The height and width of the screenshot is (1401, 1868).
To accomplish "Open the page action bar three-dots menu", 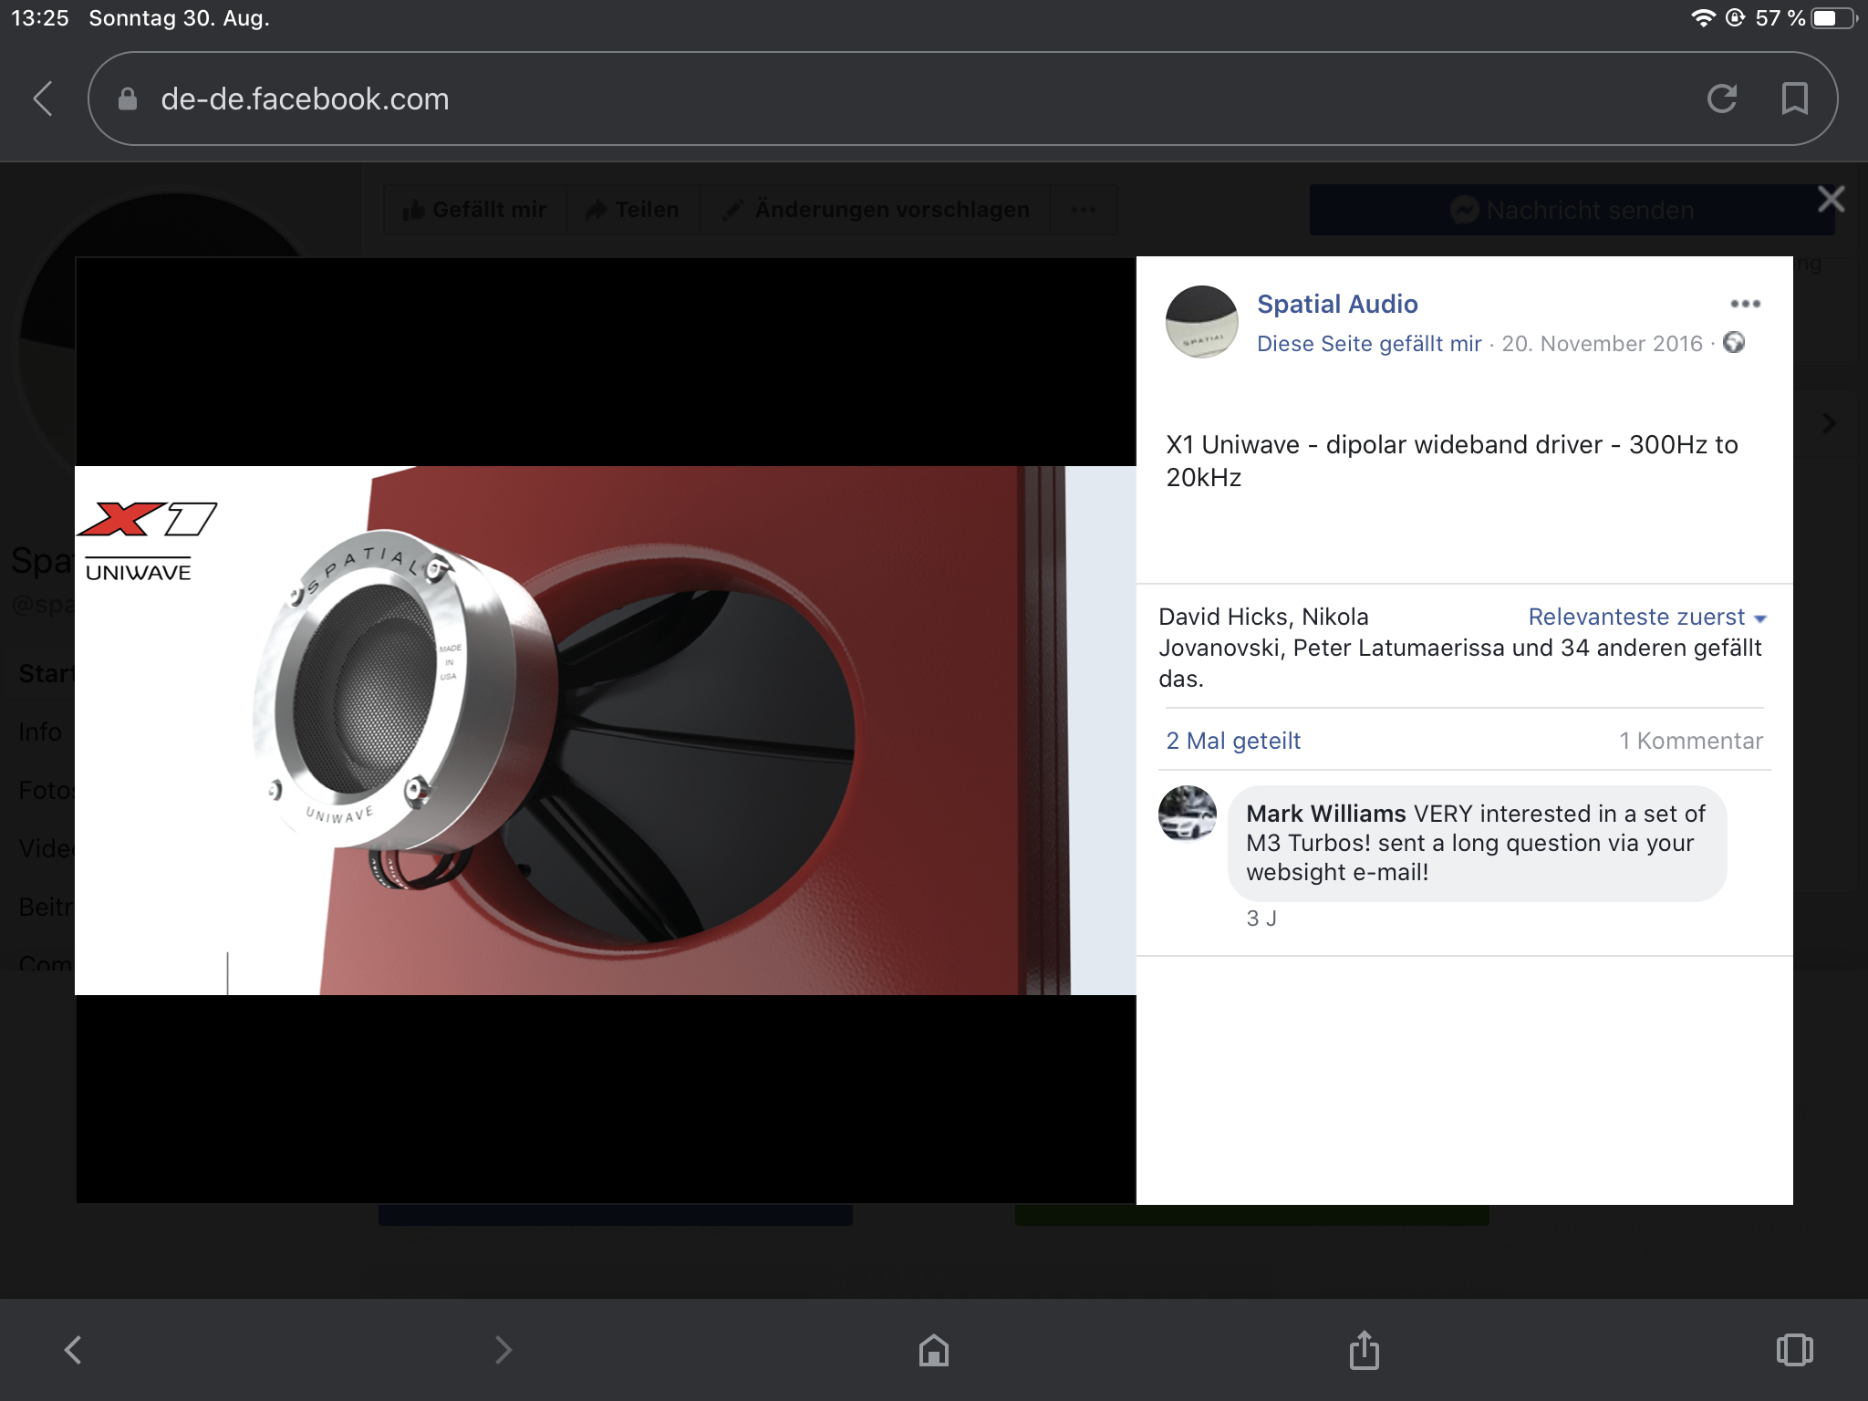I will point(1084,210).
